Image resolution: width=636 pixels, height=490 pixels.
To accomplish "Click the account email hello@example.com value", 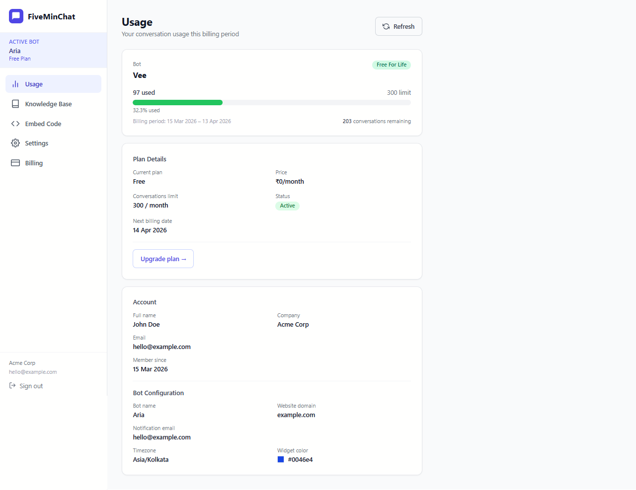I will pos(161,347).
